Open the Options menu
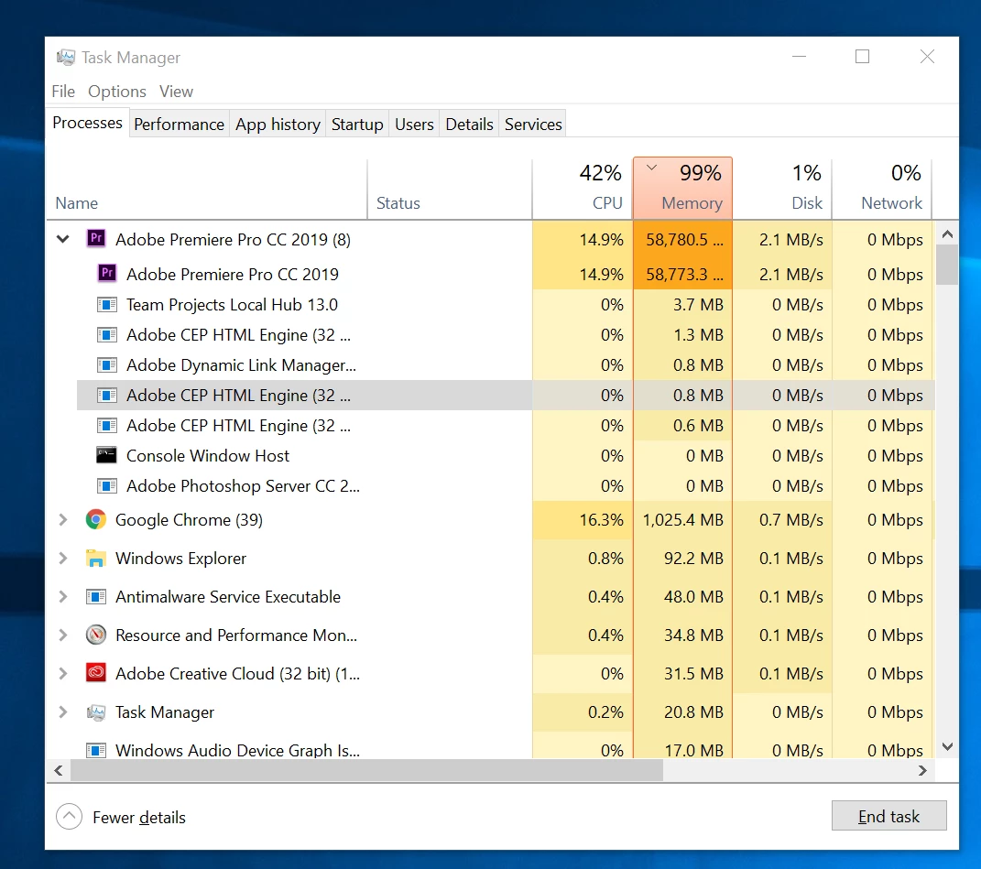Viewport: 981px width, 869px height. pos(117,92)
